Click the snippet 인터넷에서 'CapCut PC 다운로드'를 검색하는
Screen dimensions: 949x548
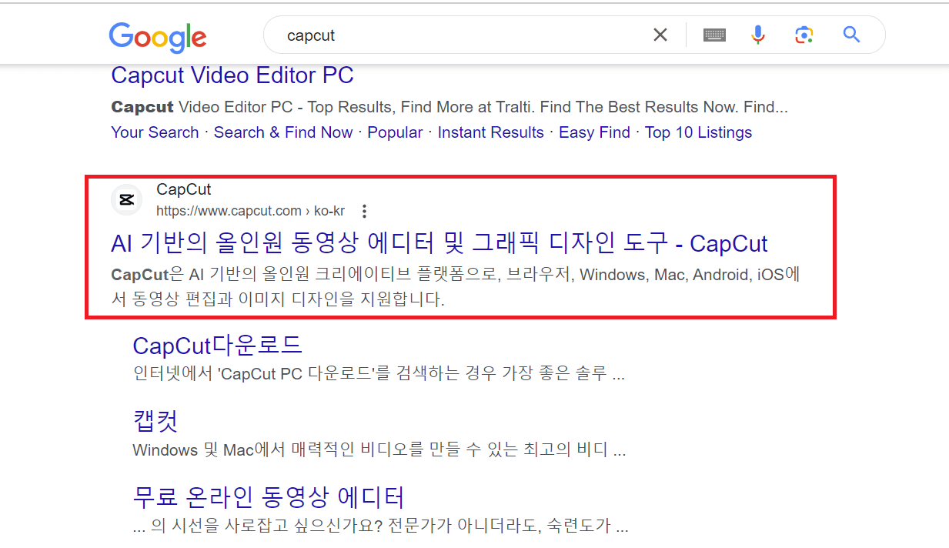[379, 374]
